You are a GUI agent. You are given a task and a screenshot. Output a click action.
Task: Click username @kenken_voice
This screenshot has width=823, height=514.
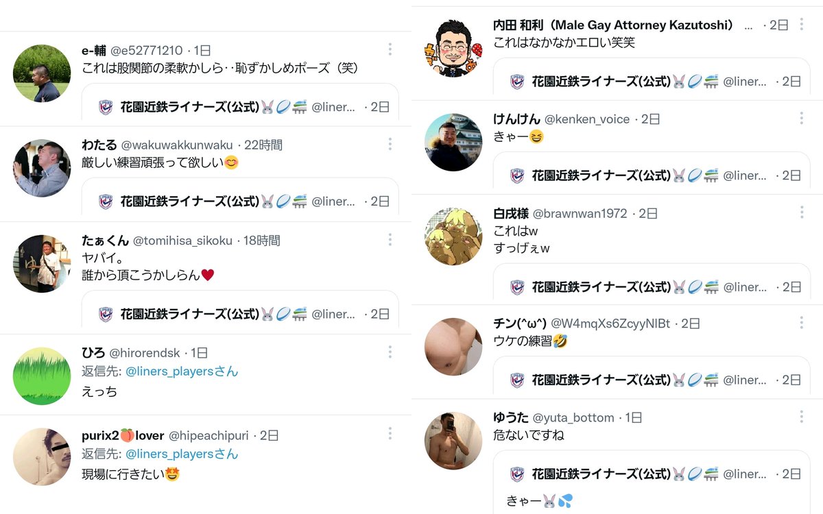pos(587,119)
